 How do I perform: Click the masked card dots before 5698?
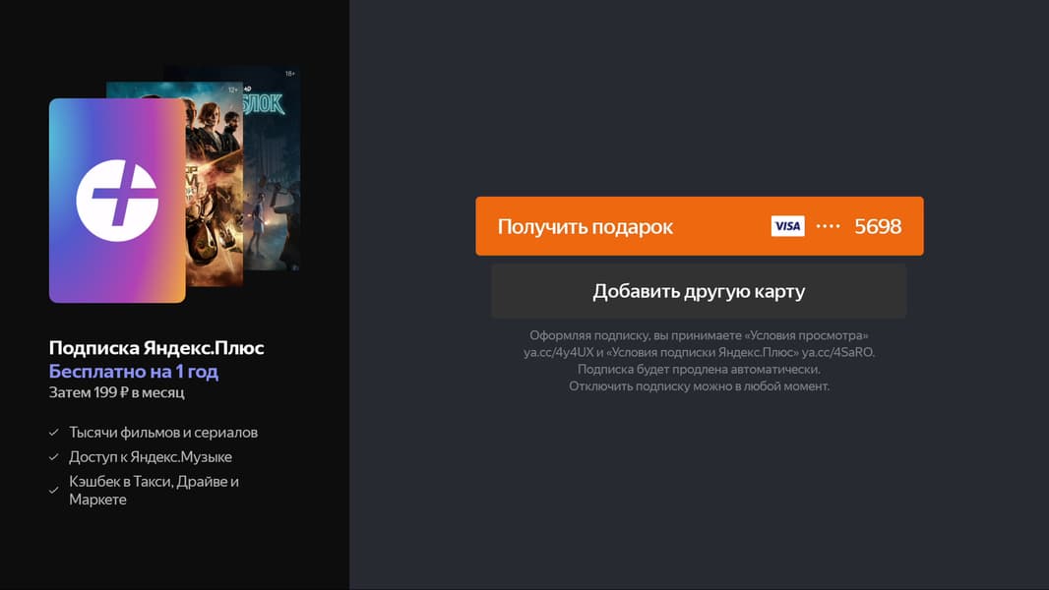pos(829,226)
